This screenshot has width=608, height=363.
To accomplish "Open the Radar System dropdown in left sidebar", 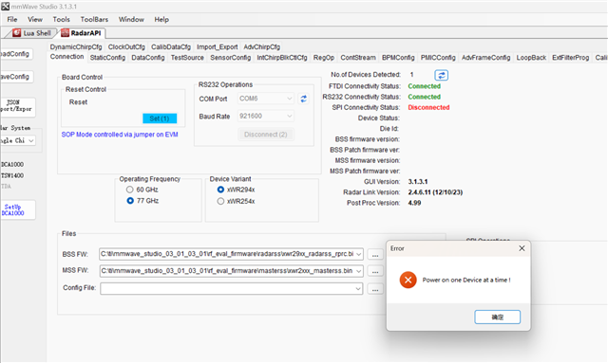I will point(31,140).
